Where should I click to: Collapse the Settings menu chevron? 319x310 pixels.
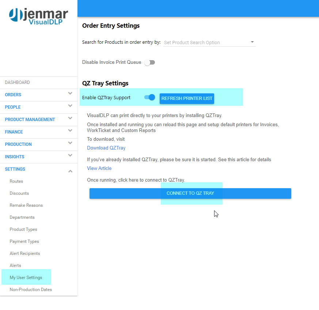[x=70, y=171]
